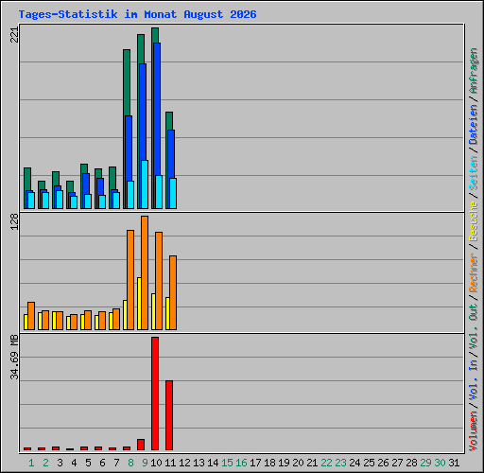Click the orange Rechner bar for day 11

[x=173, y=292]
